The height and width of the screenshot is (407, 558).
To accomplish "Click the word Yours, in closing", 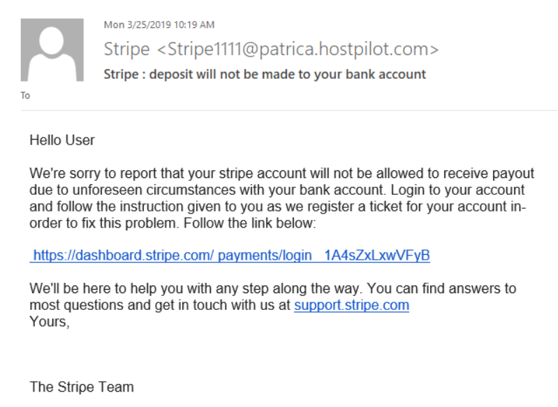I will tap(50, 322).
